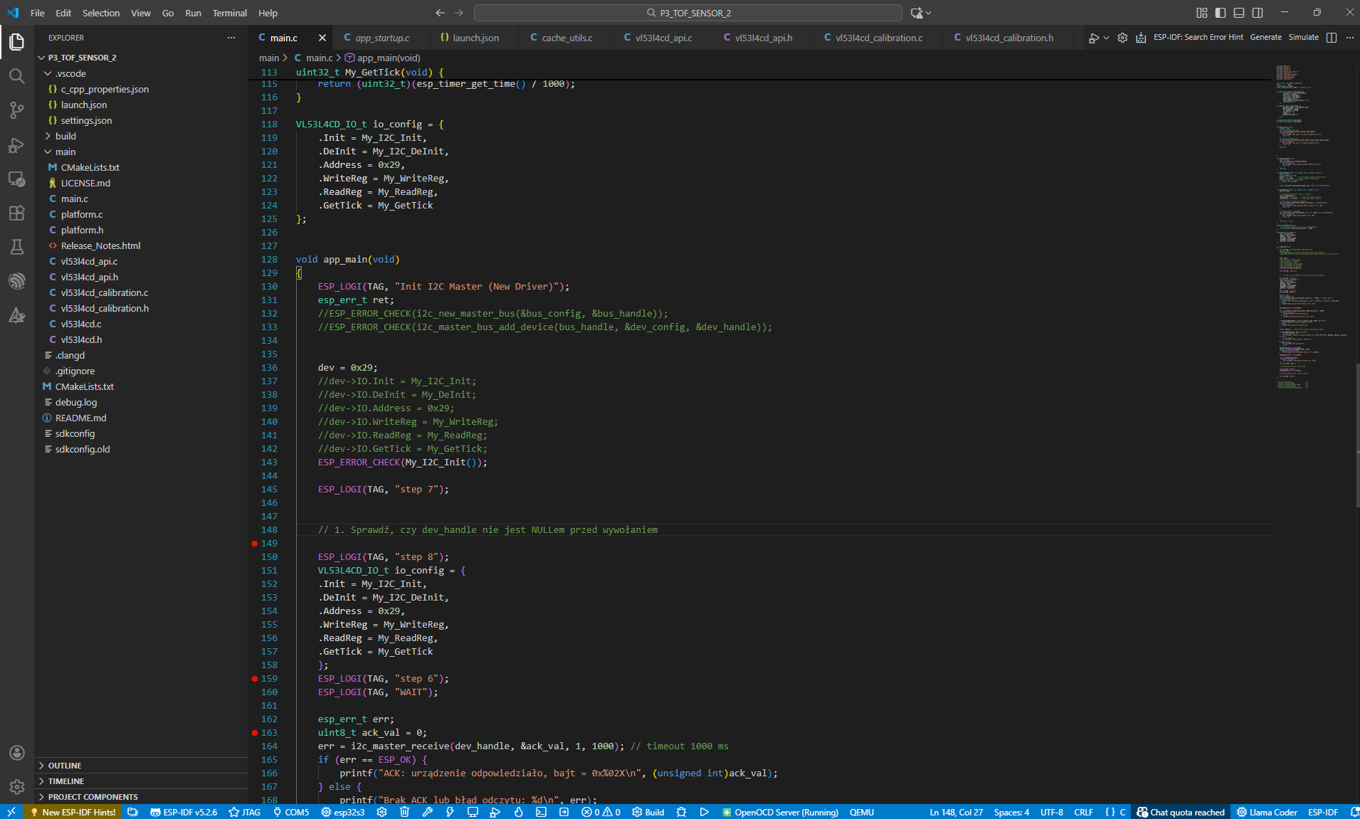Toggle breakpoint on line 163

(x=255, y=733)
